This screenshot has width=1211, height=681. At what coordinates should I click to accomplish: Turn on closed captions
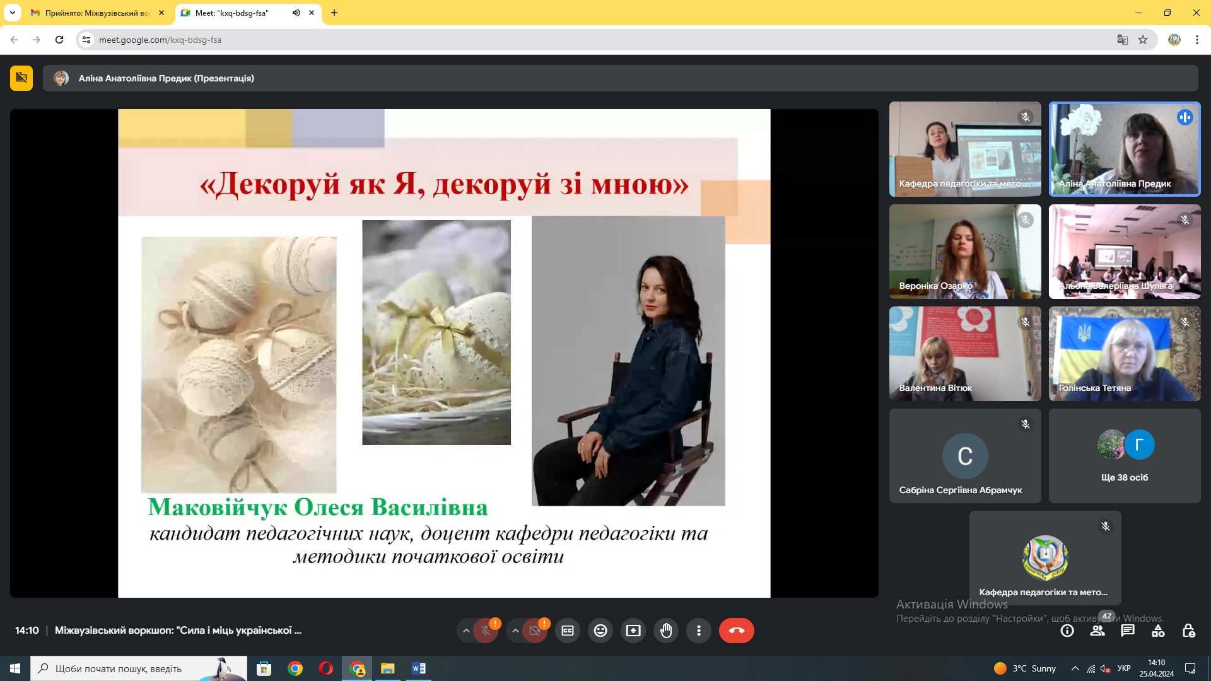(x=568, y=631)
